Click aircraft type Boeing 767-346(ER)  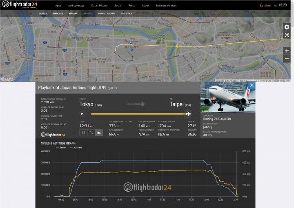tap(217, 119)
